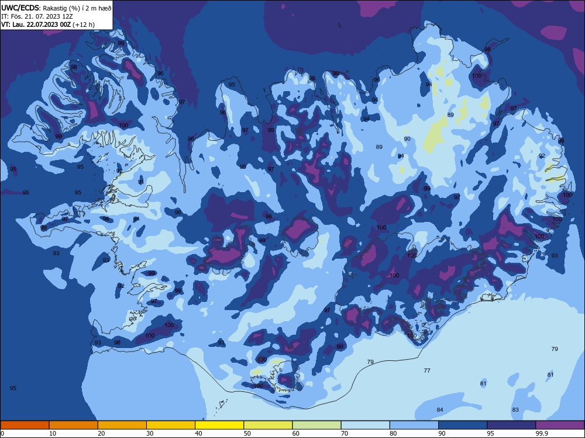Screen dimensions: 585x438
Task: Click the '30' color scale label
Action: (x=150, y=433)
